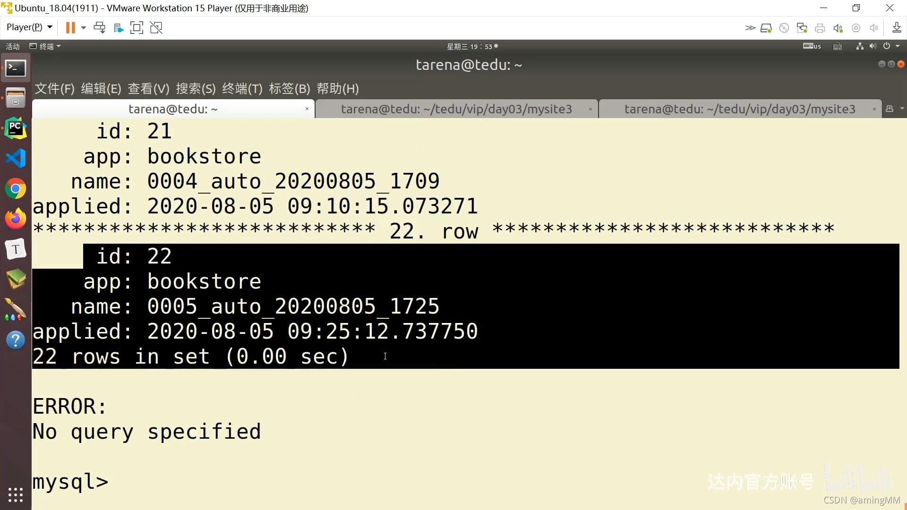Close the tarena@tedu: ~ tab
907x510 pixels.
click(x=307, y=109)
